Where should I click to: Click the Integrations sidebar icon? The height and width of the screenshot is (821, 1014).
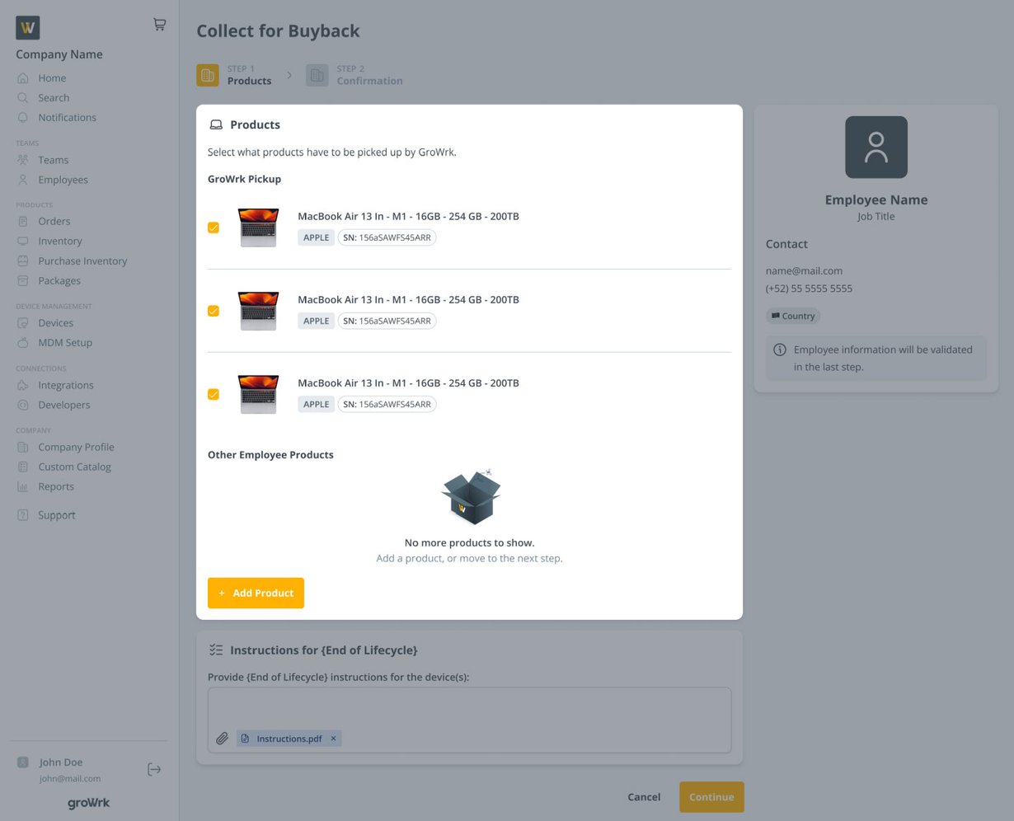(22, 384)
